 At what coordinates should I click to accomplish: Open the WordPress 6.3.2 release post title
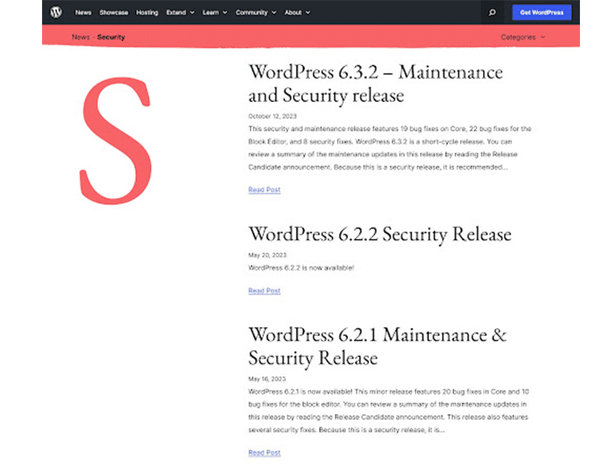pyautogui.click(x=375, y=83)
